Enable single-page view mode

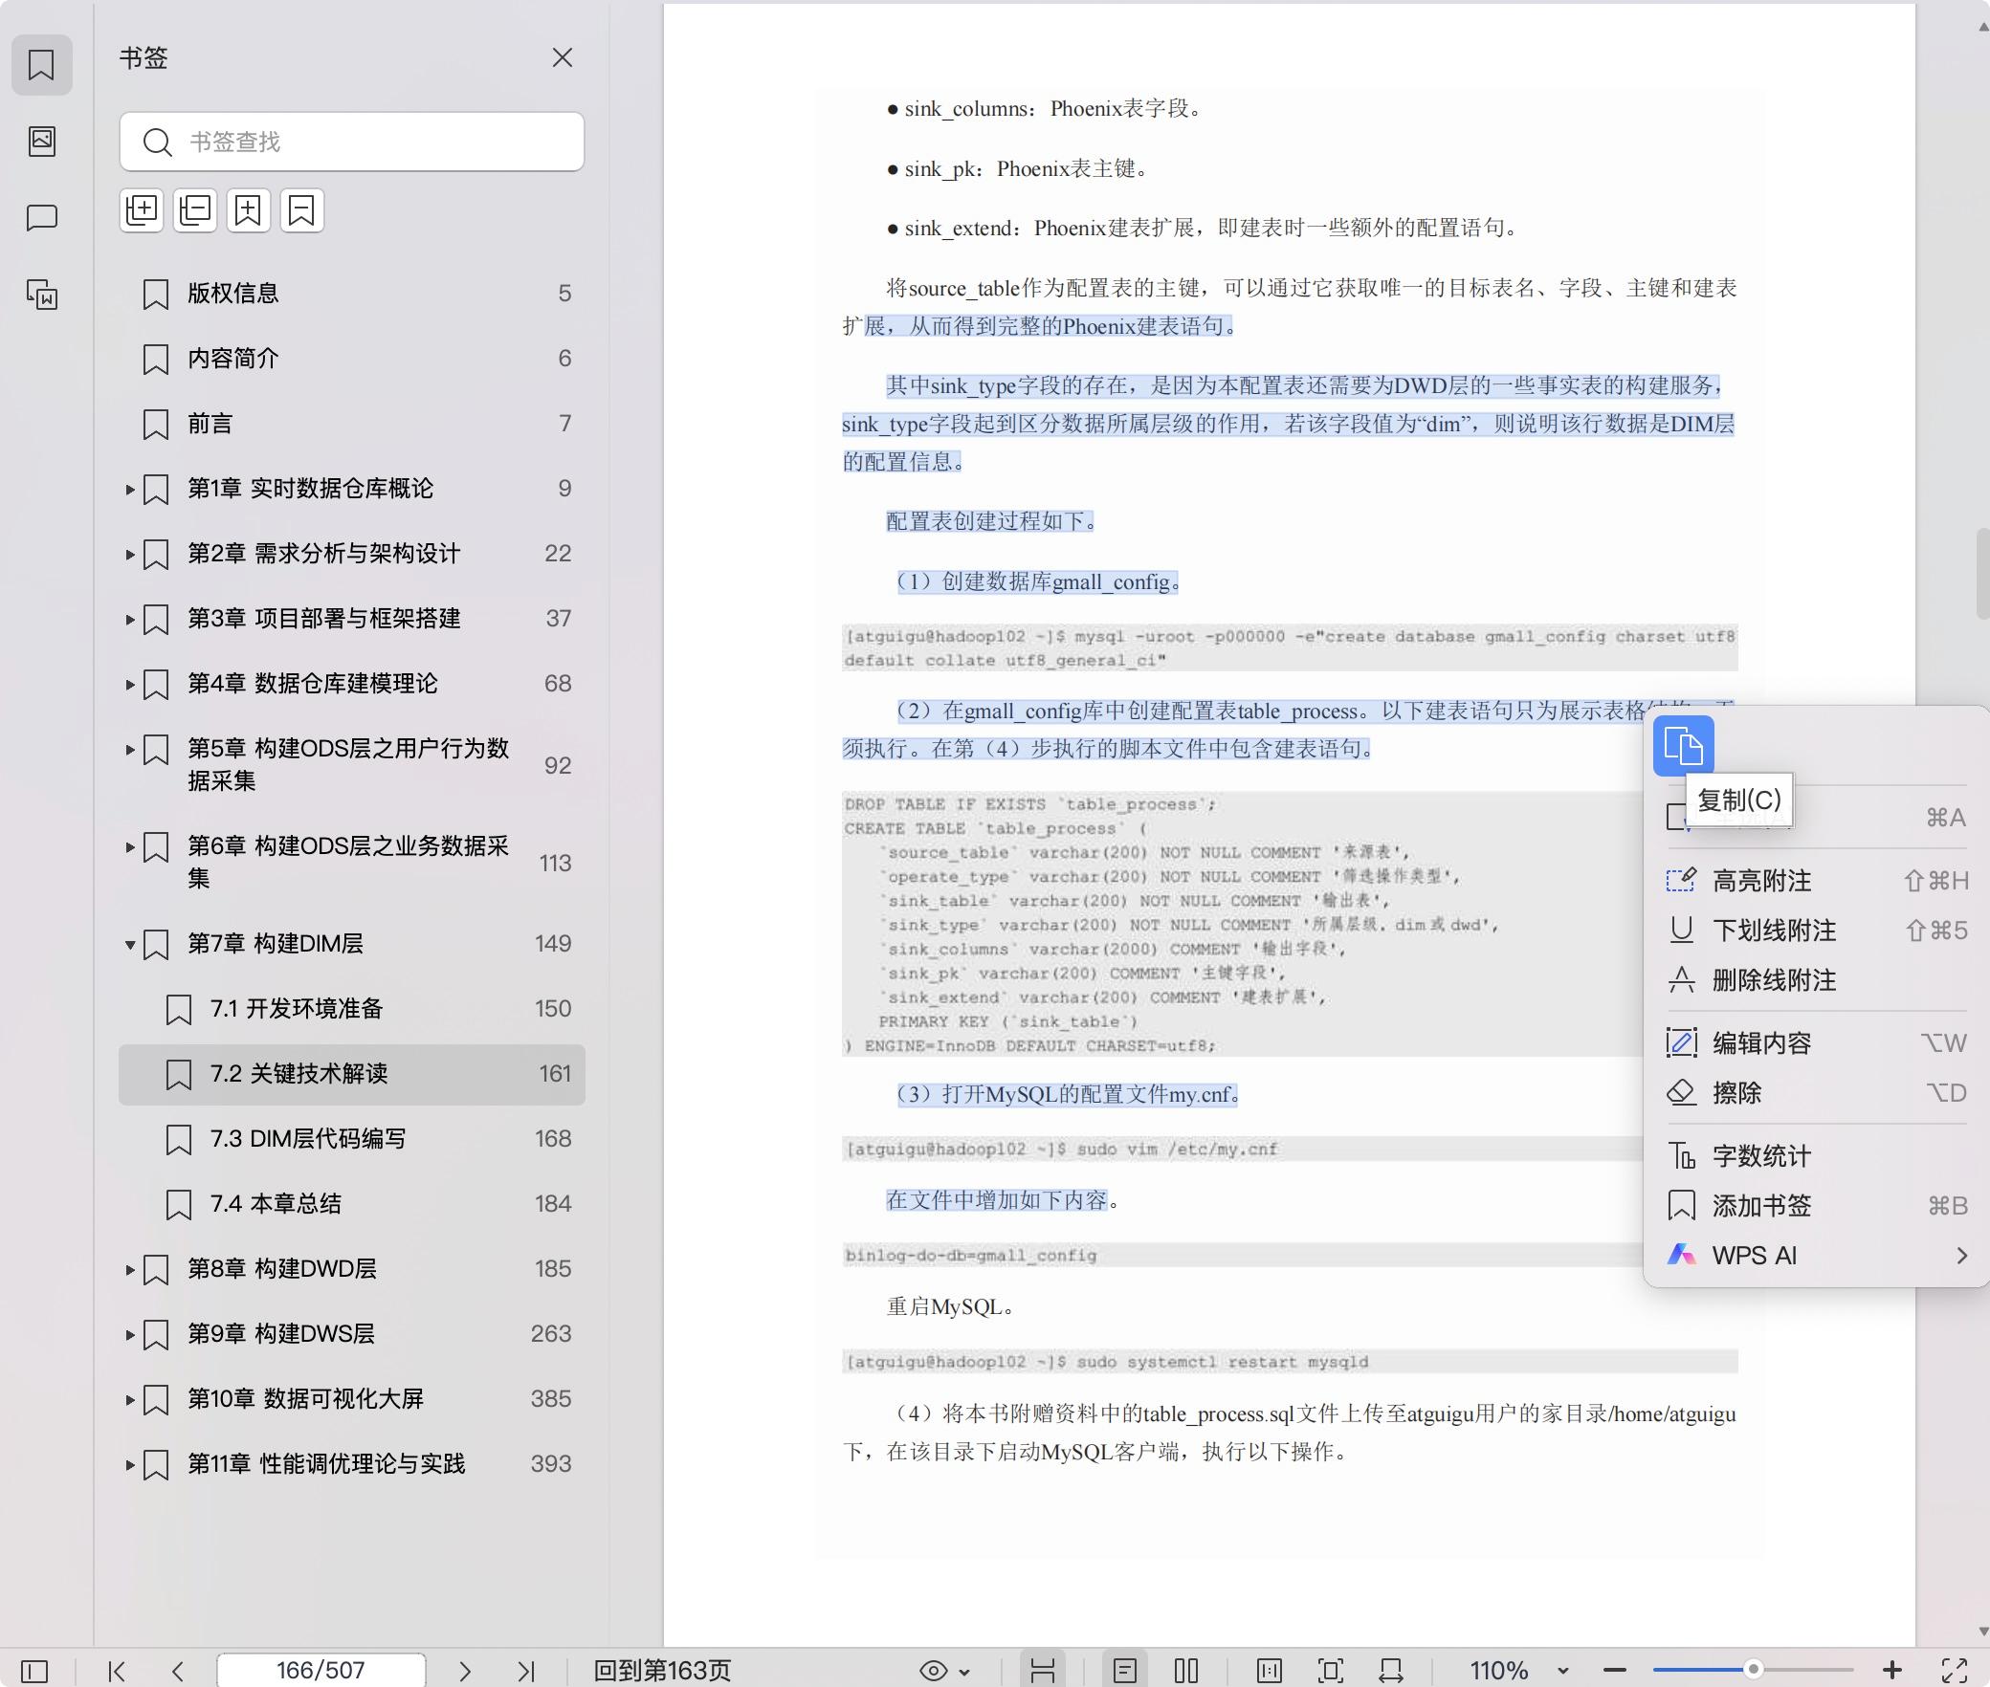(1125, 1670)
